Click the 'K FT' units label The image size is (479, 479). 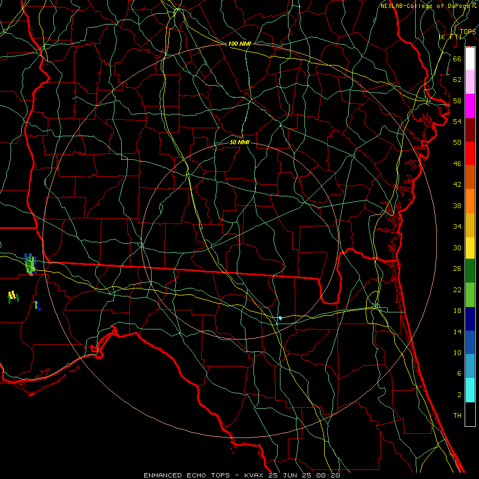[450, 37]
